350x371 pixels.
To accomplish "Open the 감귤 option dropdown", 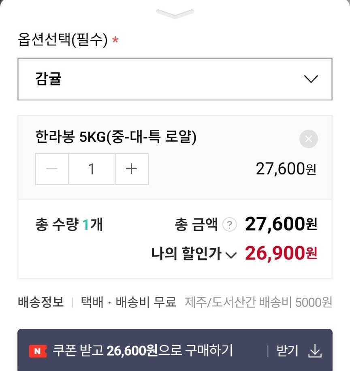I will pos(175,79).
